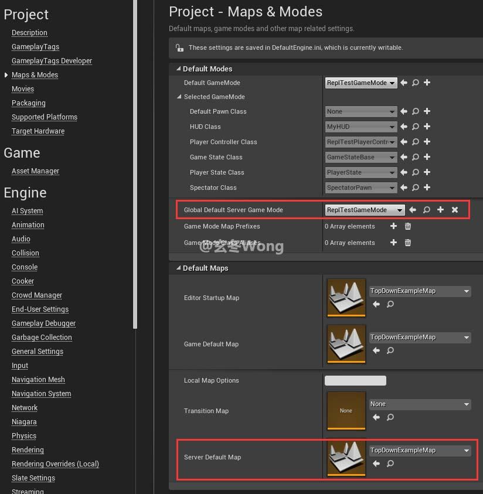This screenshot has height=494, width=483.
Task: Collapse the Default Maps section
Action: coord(179,268)
